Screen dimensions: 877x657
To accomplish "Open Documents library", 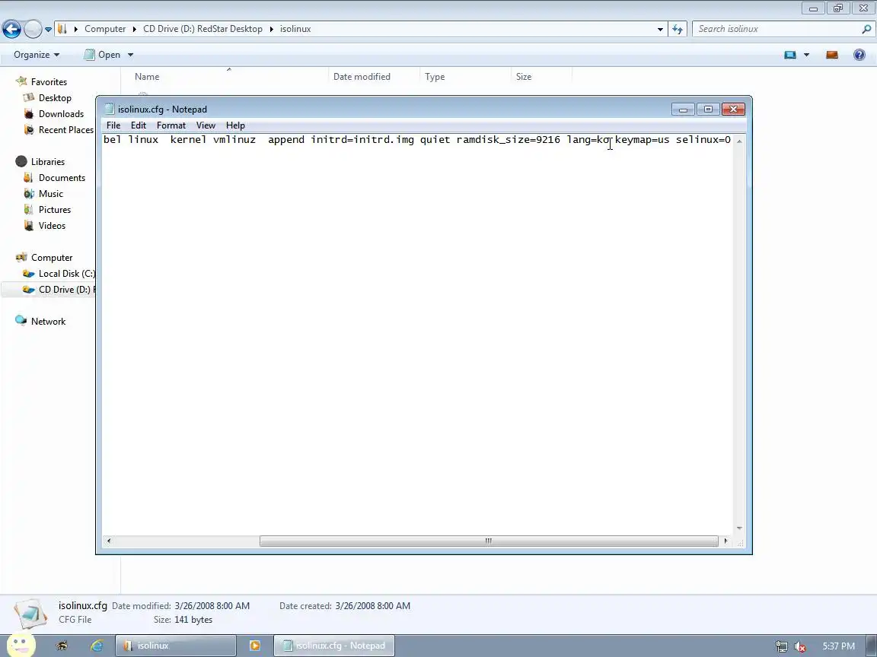I will pyautogui.click(x=62, y=178).
